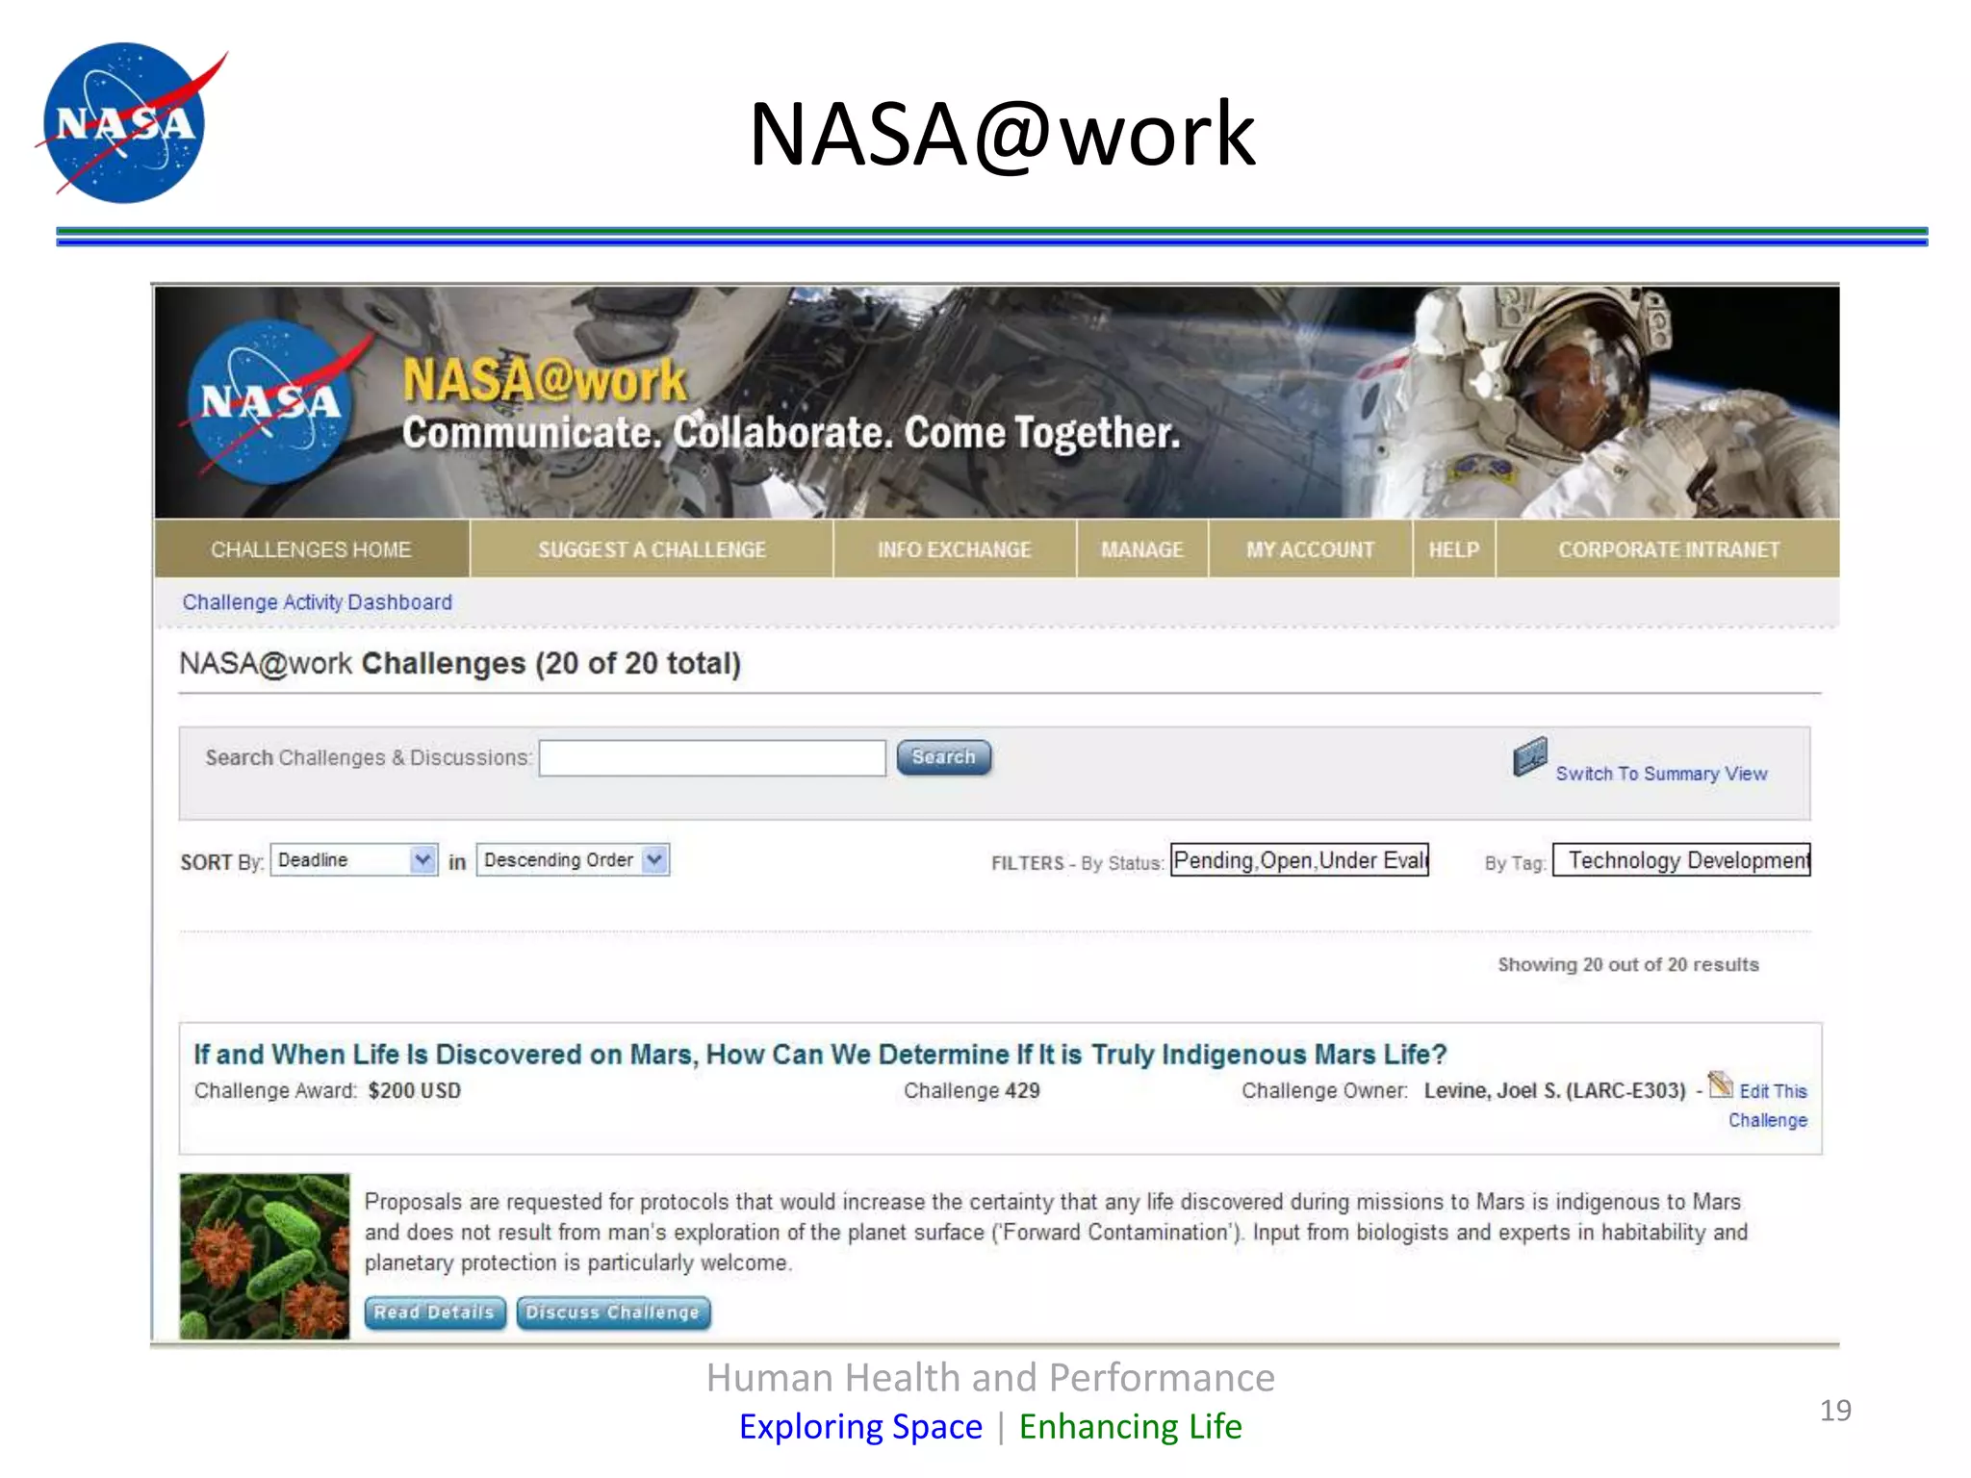Screen dimensions: 1971x1478
Task: Click the Help tab
Action: (1453, 549)
